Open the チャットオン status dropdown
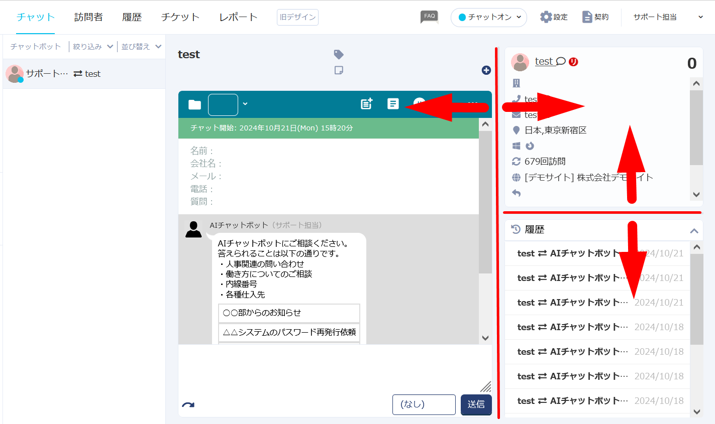The width and height of the screenshot is (715, 424). [488, 17]
